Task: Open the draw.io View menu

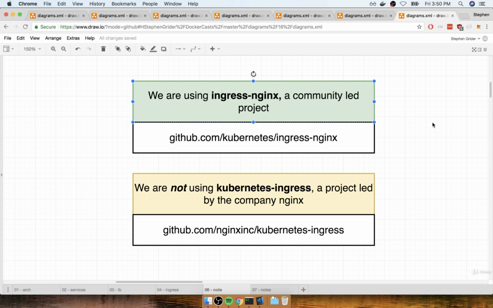Action: pyautogui.click(x=35, y=38)
